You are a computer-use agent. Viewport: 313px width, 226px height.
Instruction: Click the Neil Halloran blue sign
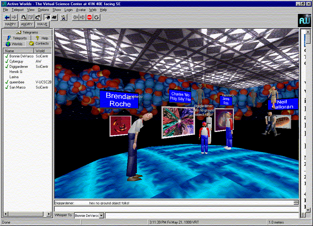click(283, 104)
